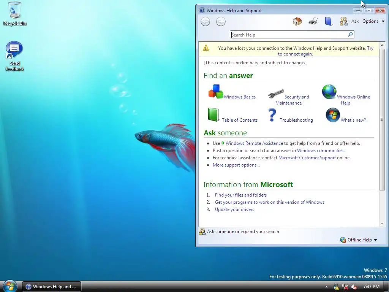Viewport: 389px width, 292px height.
Task: Click the Ask people icon in toolbar
Action: pyautogui.click(x=343, y=21)
